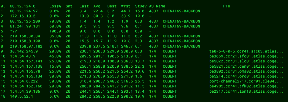Click PTR te0-6-0-0-5.ccr41.sjc03.atlas

tap(246, 51)
